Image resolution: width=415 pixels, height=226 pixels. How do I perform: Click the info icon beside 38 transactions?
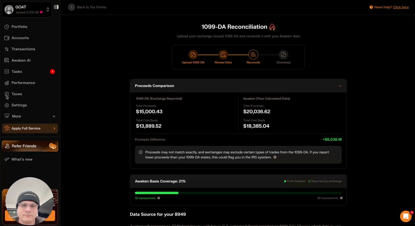coord(341,198)
